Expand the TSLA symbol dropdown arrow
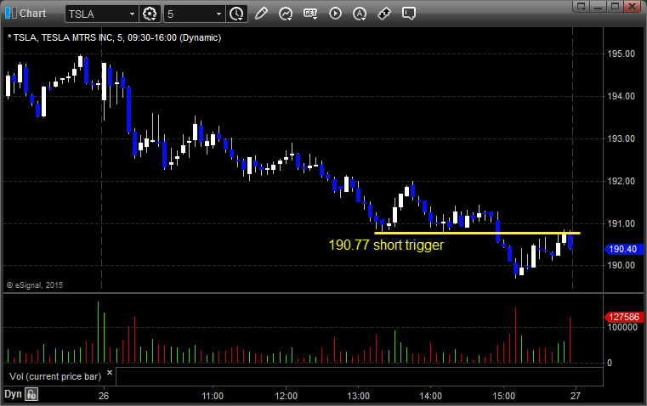The height and width of the screenshot is (406, 647). [132, 14]
